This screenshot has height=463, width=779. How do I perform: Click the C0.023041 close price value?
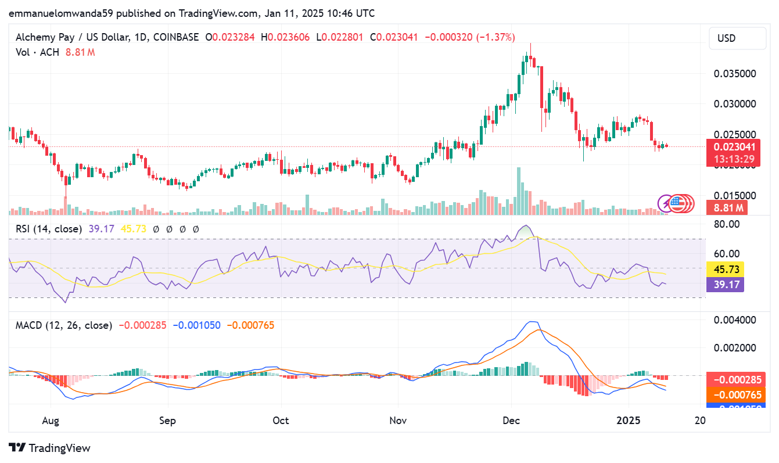coord(394,37)
